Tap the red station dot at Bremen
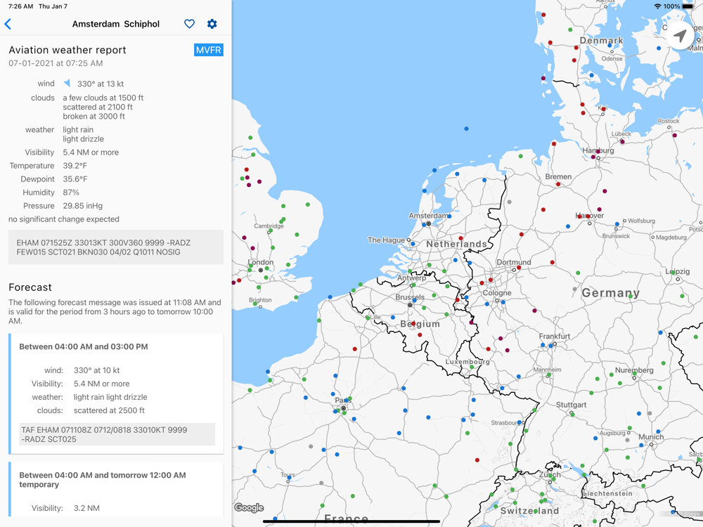This screenshot has height=527, width=703. click(x=558, y=184)
